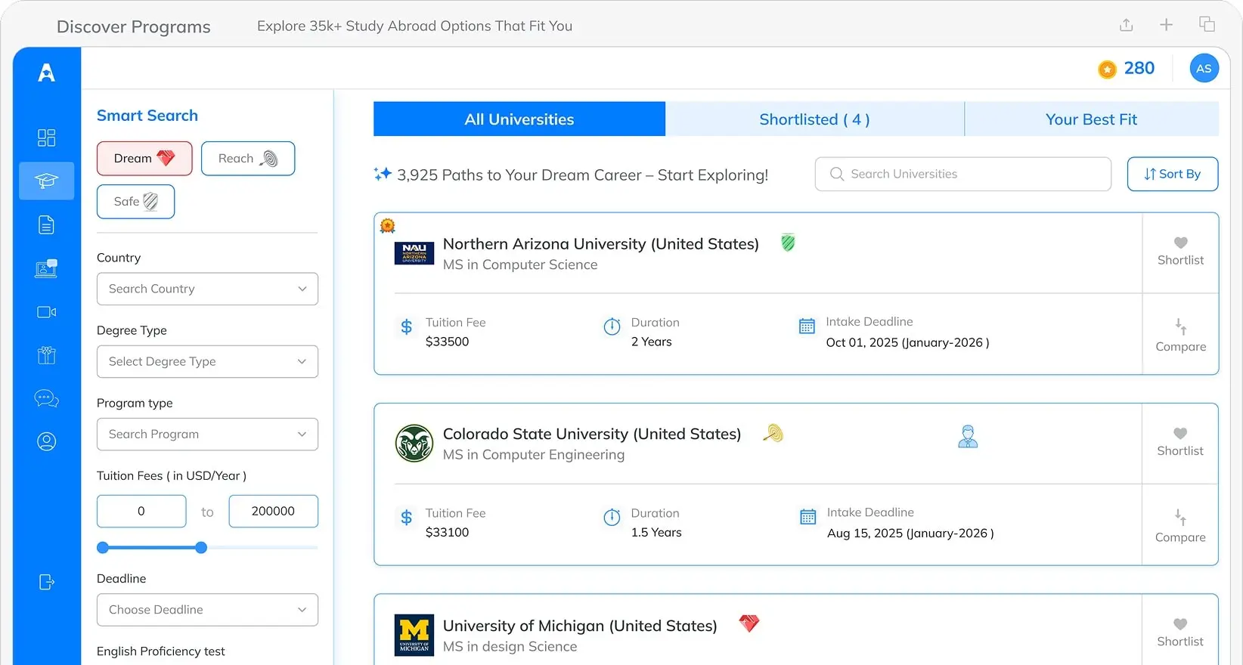The width and height of the screenshot is (1243, 665).
Task: Click the green shield badge on Northern Arizona
Action: [x=788, y=243]
